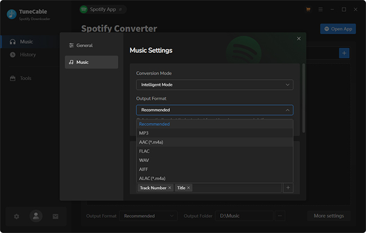
Task: Remove the Title tag
Action: click(x=189, y=188)
